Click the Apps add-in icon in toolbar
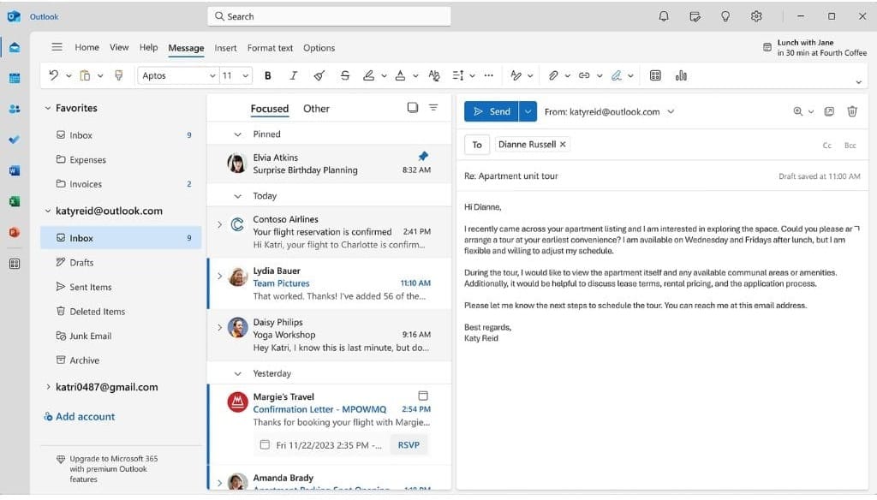Viewport: 877px width, 500px height. (655, 75)
